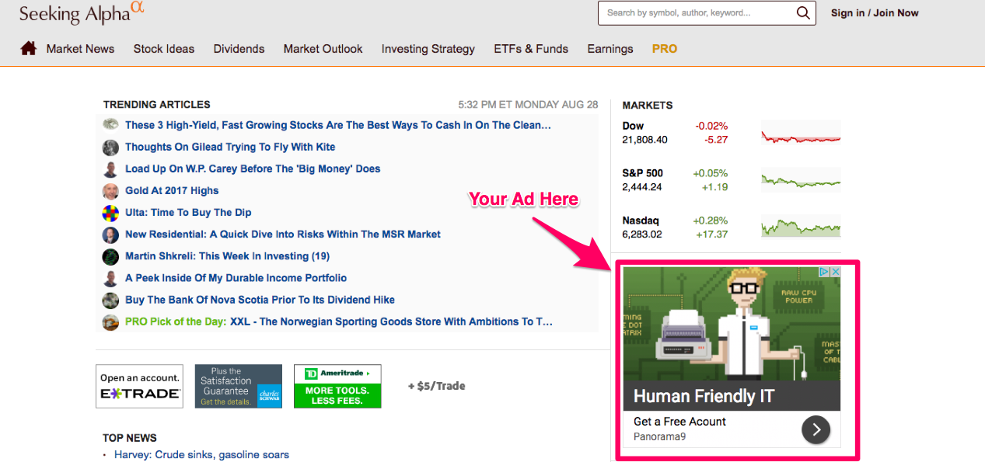Open 'Buy The Bank Of Nova Scotia' article
This screenshot has height=462, width=985.
point(260,299)
